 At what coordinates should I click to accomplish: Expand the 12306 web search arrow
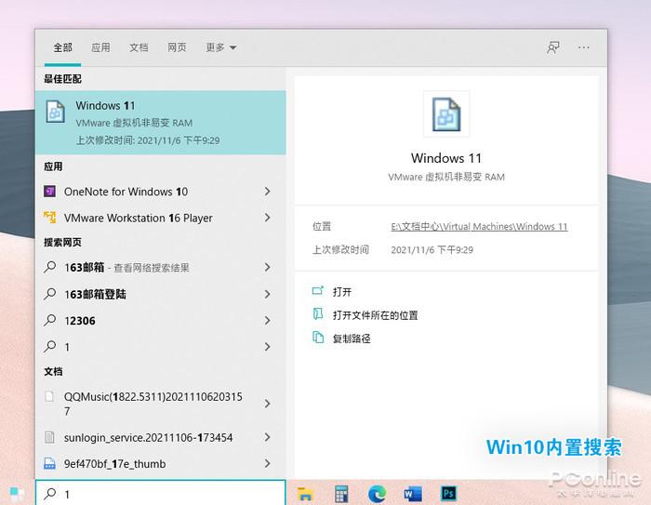click(x=268, y=321)
